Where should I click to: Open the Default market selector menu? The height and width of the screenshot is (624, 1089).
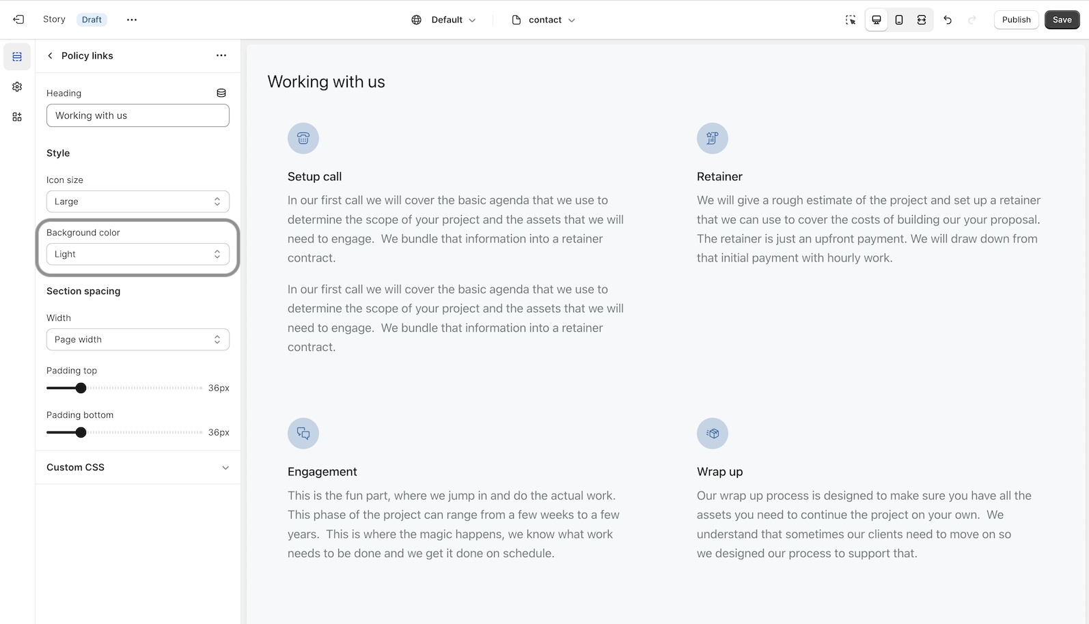click(x=444, y=20)
